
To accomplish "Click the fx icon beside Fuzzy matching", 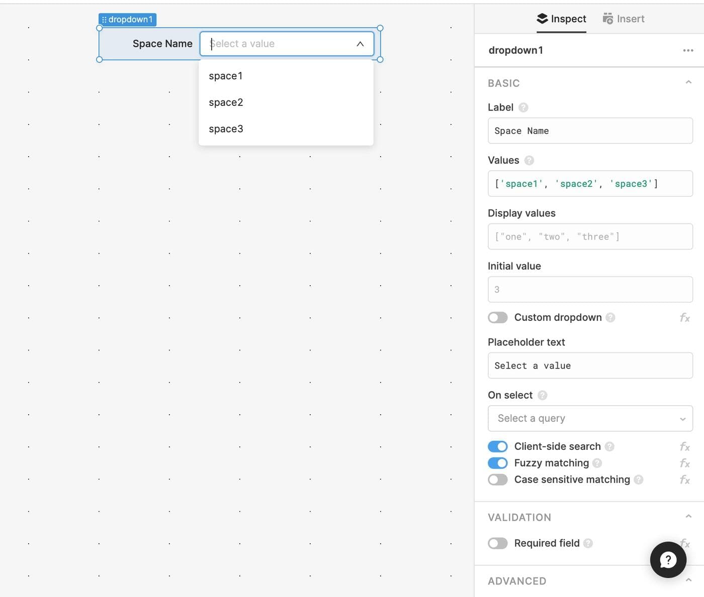I will coord(684,463).
